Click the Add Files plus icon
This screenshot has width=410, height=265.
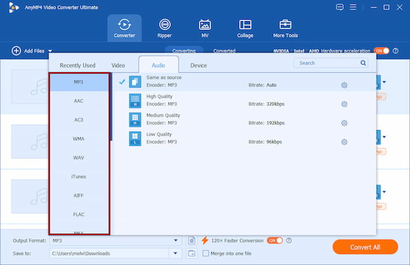(16, 51)
